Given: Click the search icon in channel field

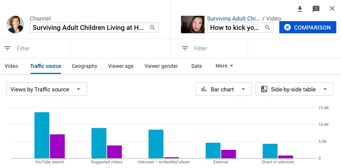Looking at the screenshot, I should pos(153,28).
